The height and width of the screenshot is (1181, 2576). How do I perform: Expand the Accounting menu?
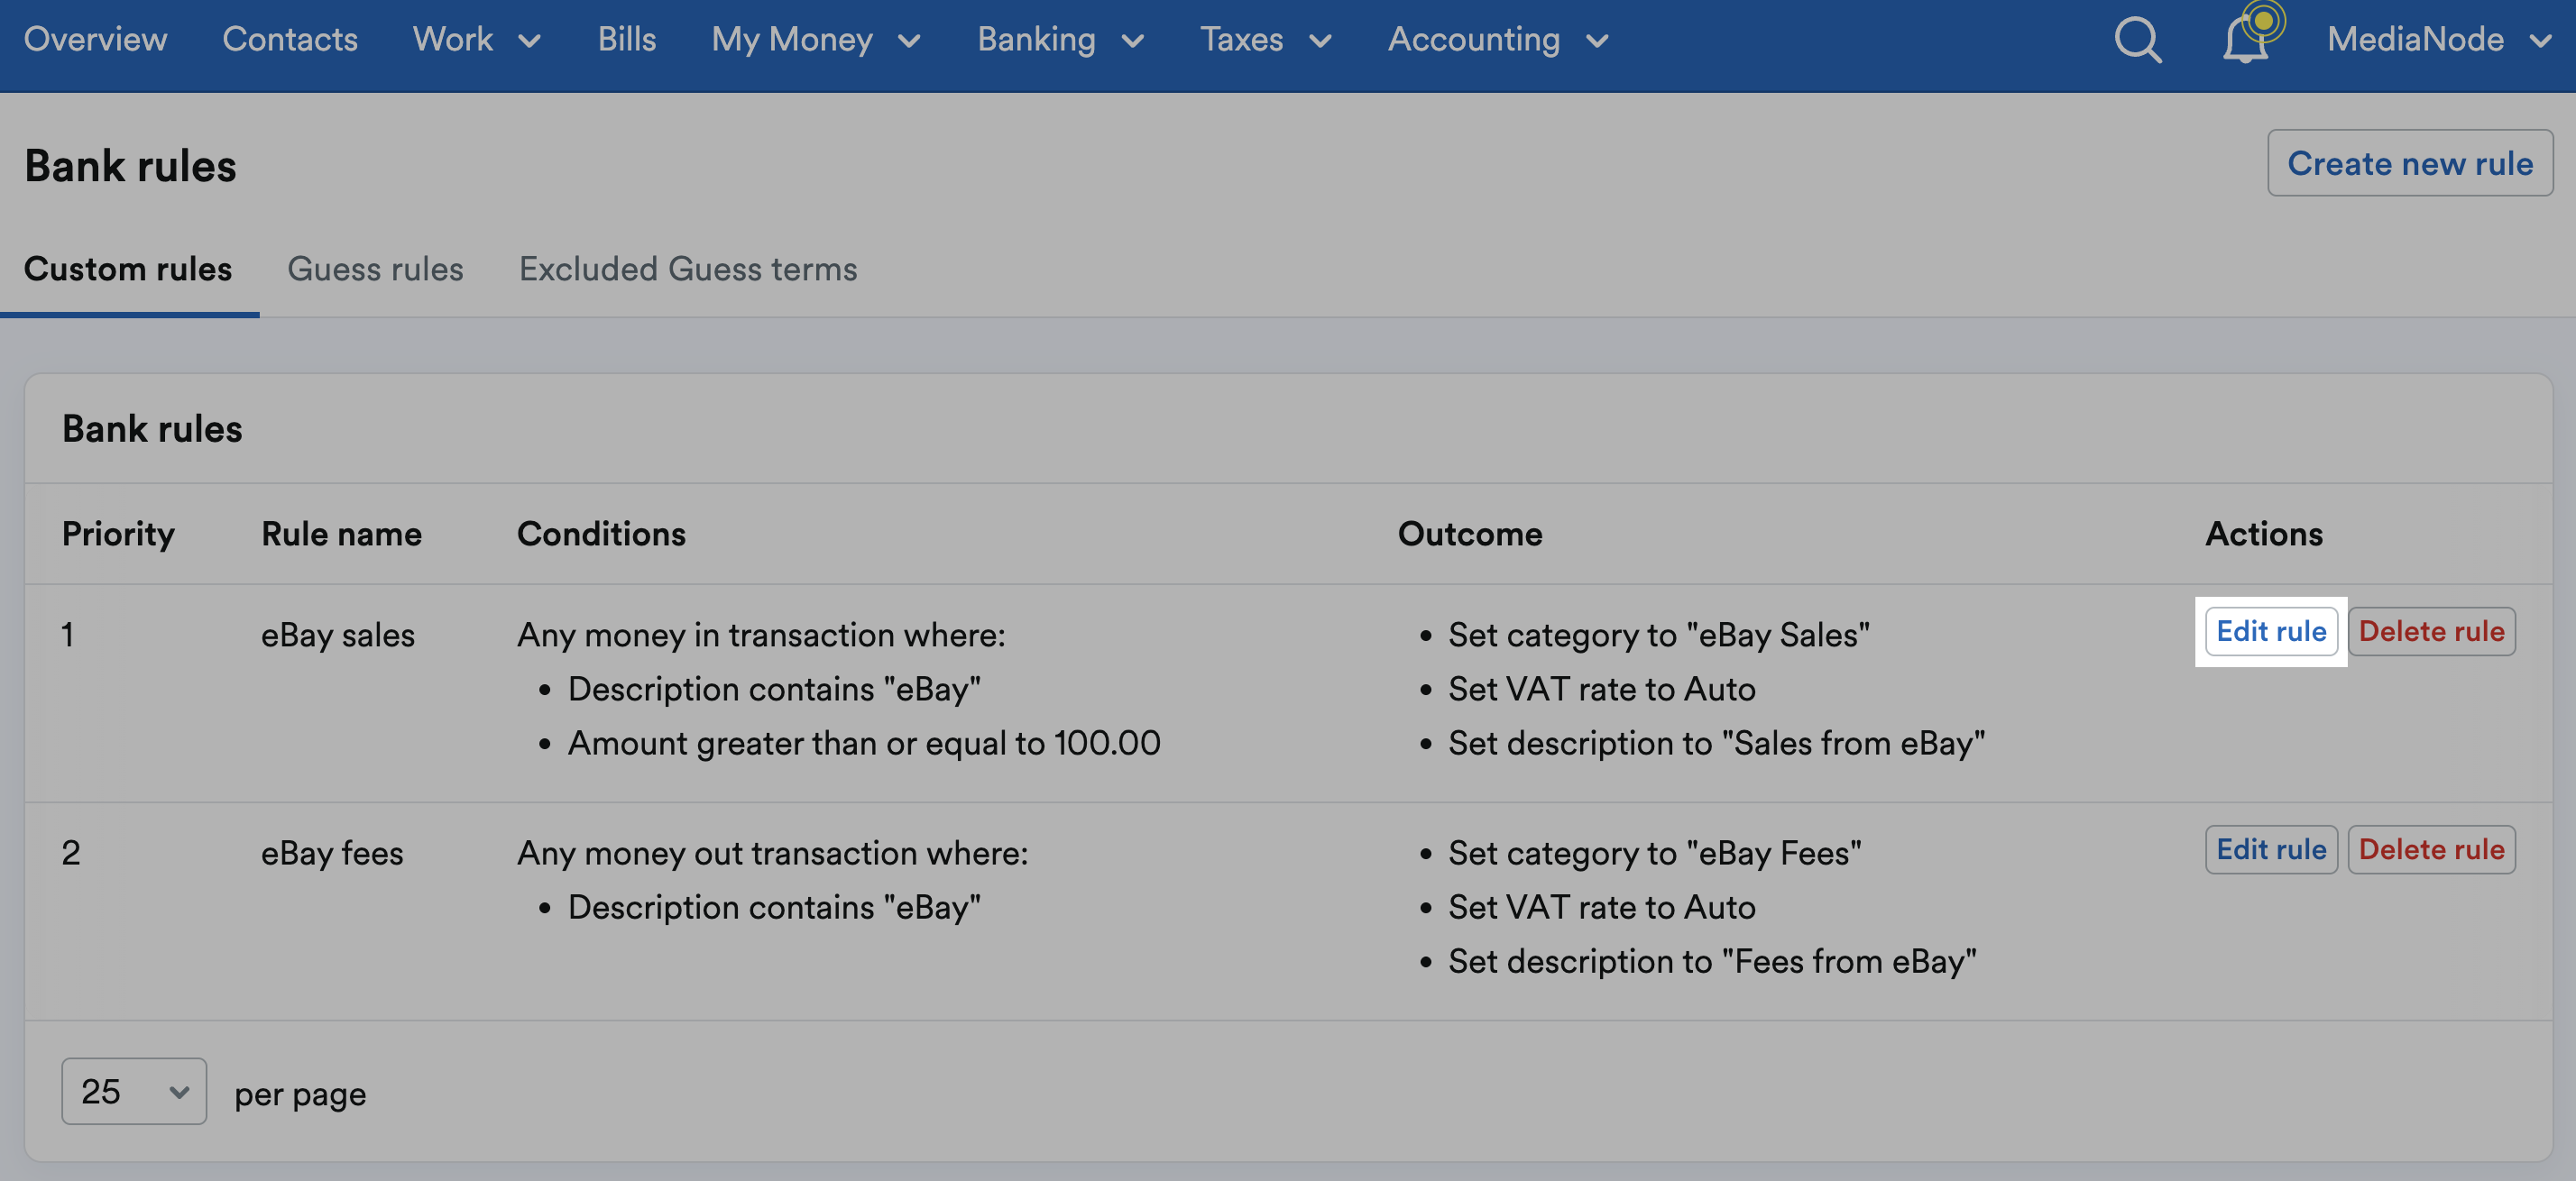point(1498,39)
